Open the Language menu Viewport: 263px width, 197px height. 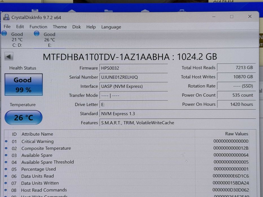(x=111, y=27)
